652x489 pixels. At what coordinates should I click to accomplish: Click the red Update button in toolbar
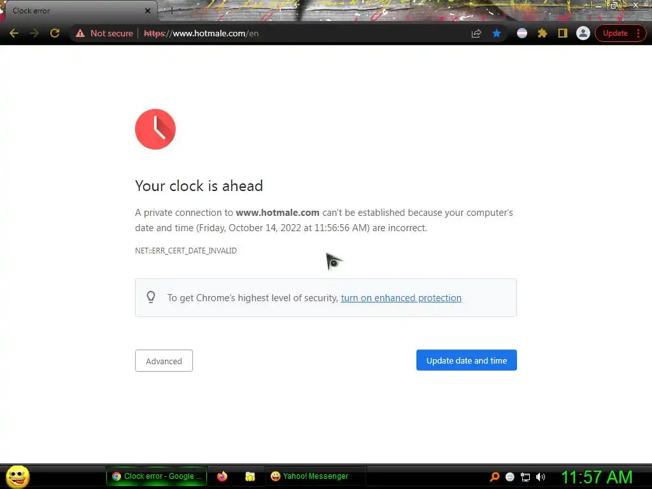615,33
